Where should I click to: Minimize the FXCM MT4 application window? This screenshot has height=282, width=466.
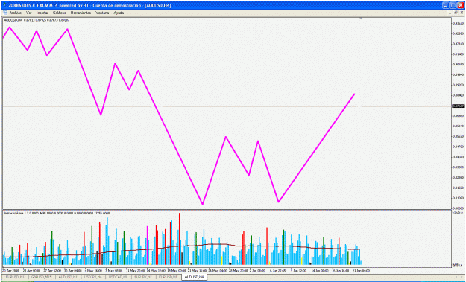pos(445,5)
